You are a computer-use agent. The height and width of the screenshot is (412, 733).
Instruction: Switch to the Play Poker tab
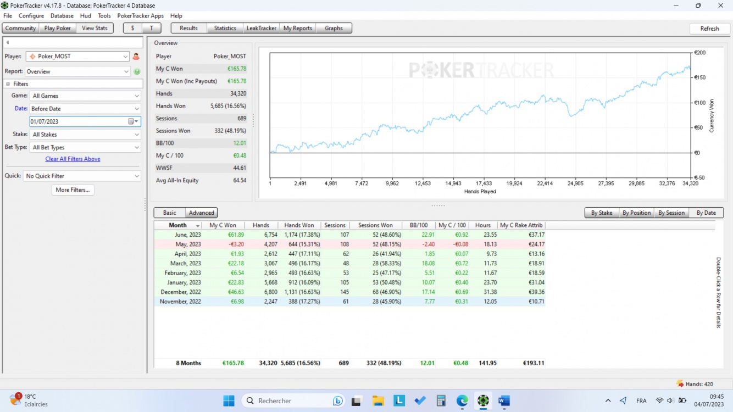58,28
